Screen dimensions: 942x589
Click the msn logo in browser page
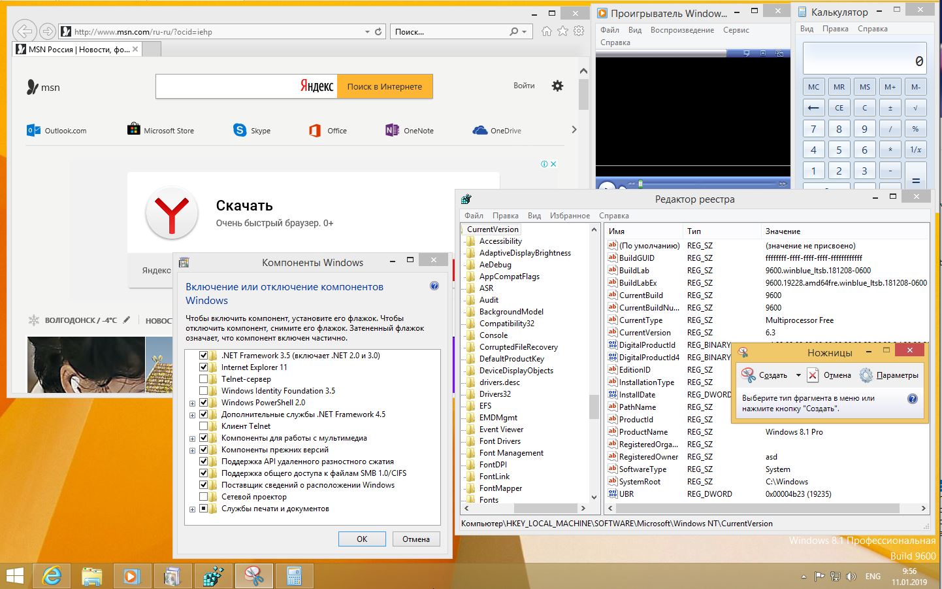(43, 87)
